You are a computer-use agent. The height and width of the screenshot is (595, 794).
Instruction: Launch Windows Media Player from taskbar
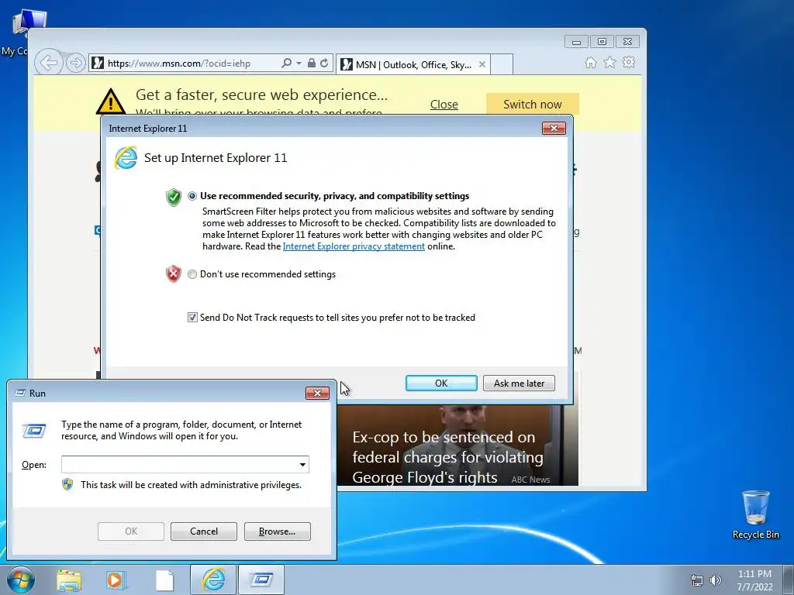click(116, 580)
